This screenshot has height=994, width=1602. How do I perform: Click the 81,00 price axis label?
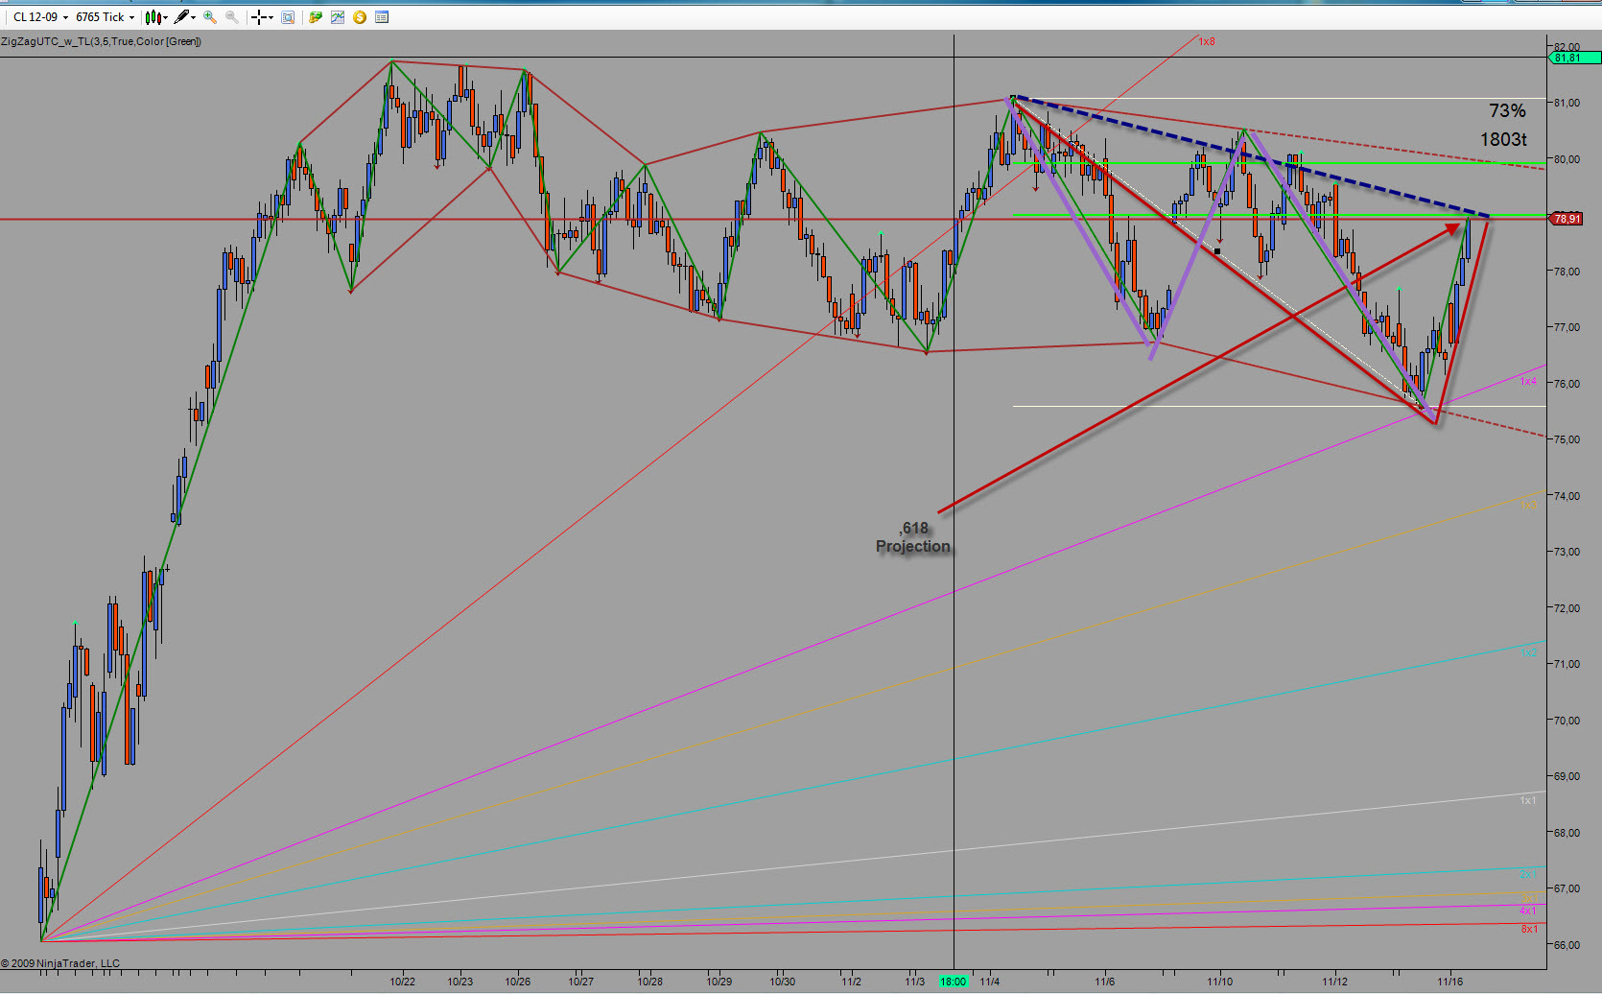[x=1567, y=103]
